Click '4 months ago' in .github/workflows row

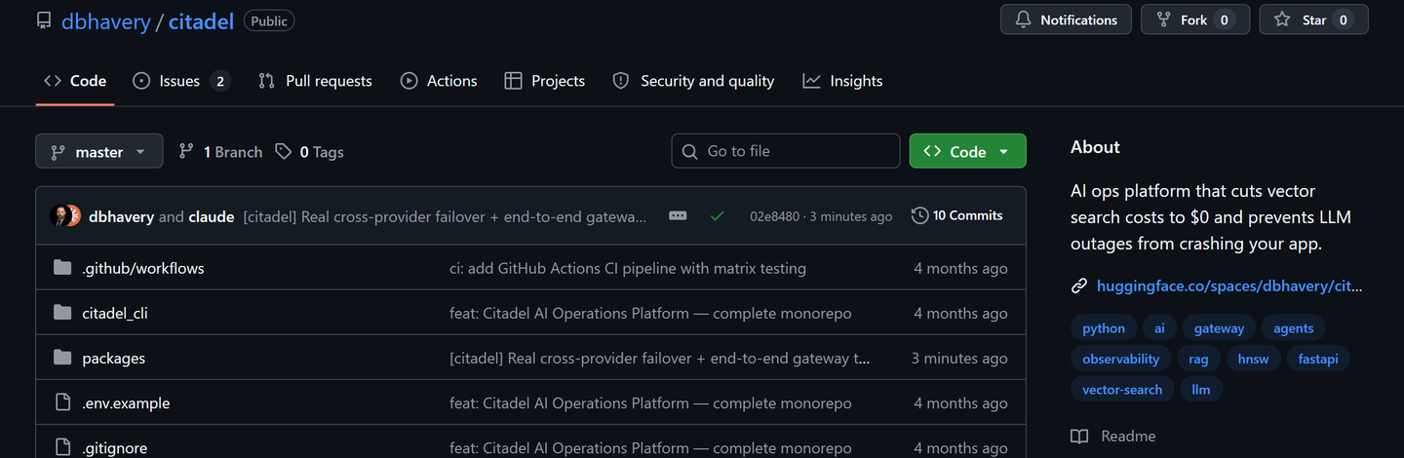coord(960,268)
